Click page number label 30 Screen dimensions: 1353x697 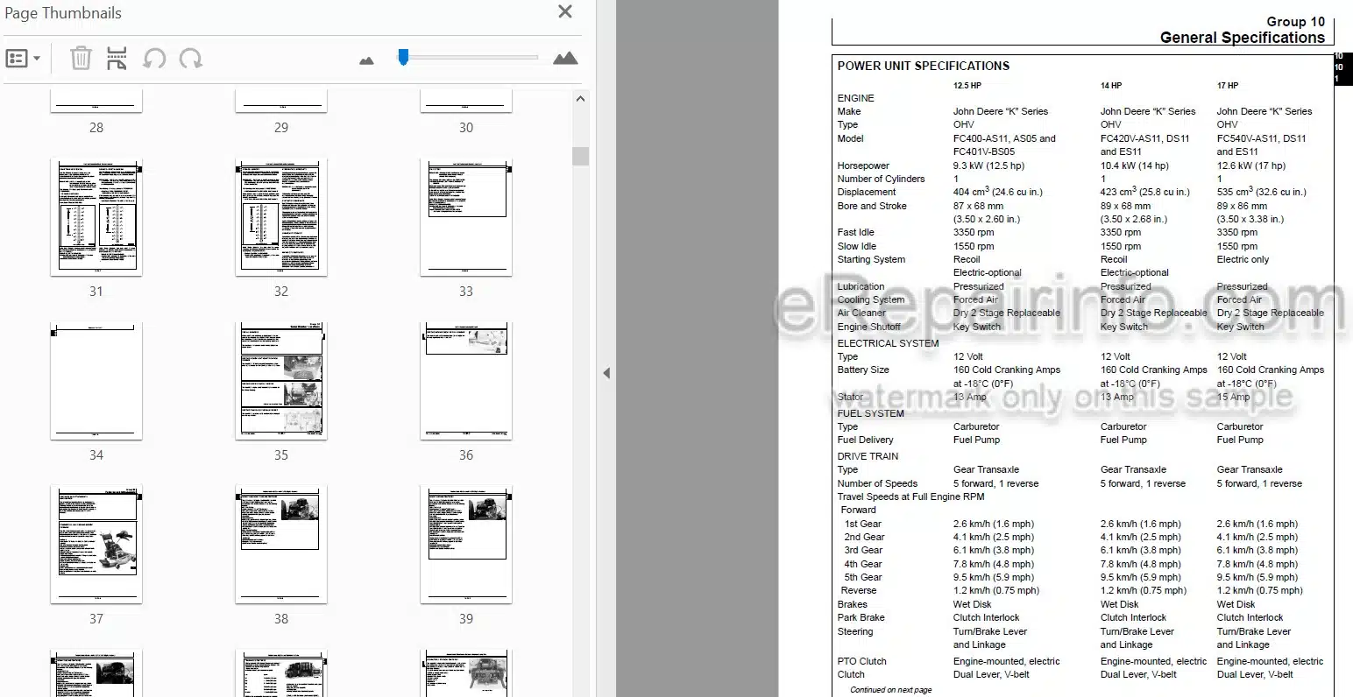(466, 128)
